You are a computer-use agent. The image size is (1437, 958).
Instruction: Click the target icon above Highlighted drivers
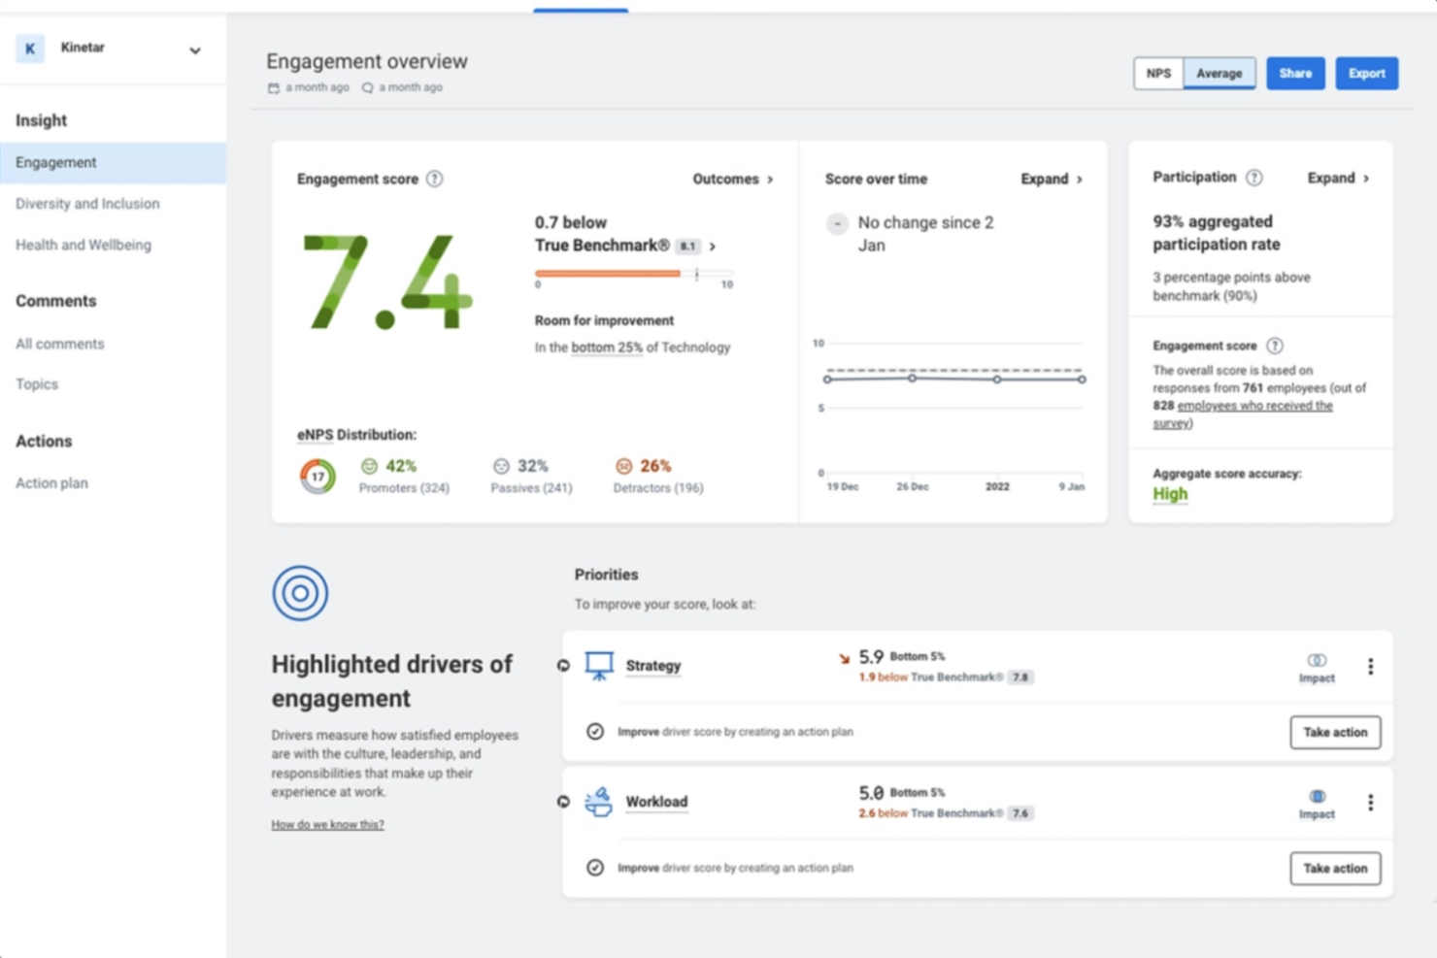tap(300, 592)
